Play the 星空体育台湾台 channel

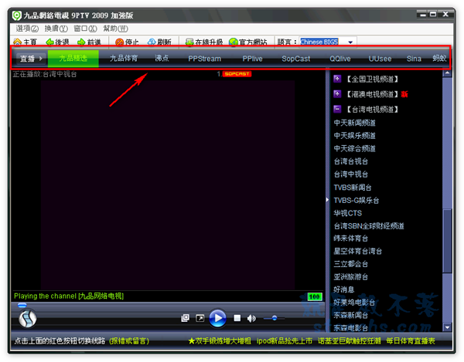[x=357, y=252]
